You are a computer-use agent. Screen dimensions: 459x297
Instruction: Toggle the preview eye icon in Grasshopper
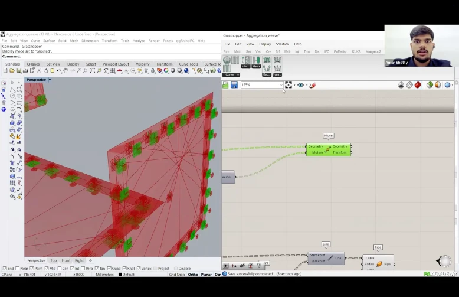coord(301,85)
